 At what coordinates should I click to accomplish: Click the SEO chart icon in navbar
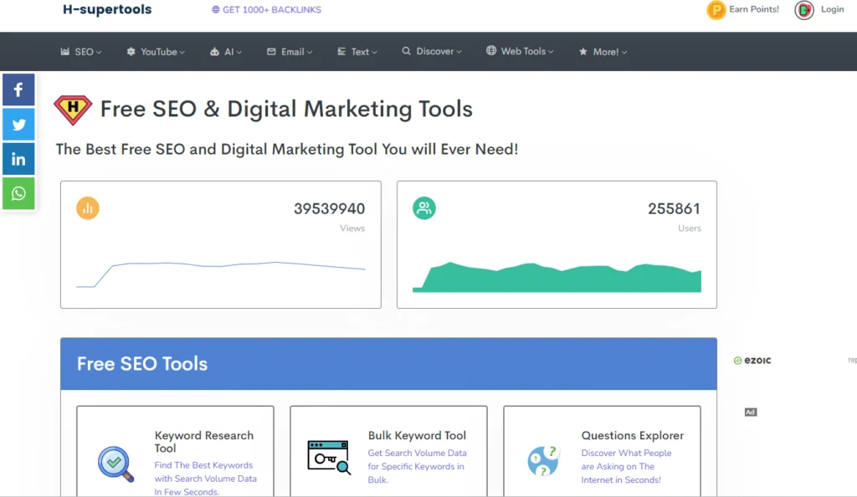tap(65, 51)
